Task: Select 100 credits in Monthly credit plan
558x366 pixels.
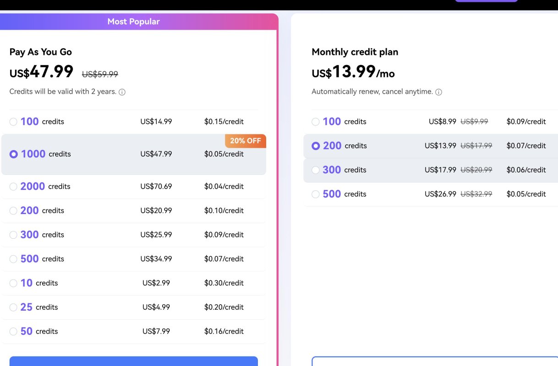Action: [x=315, y=121]
